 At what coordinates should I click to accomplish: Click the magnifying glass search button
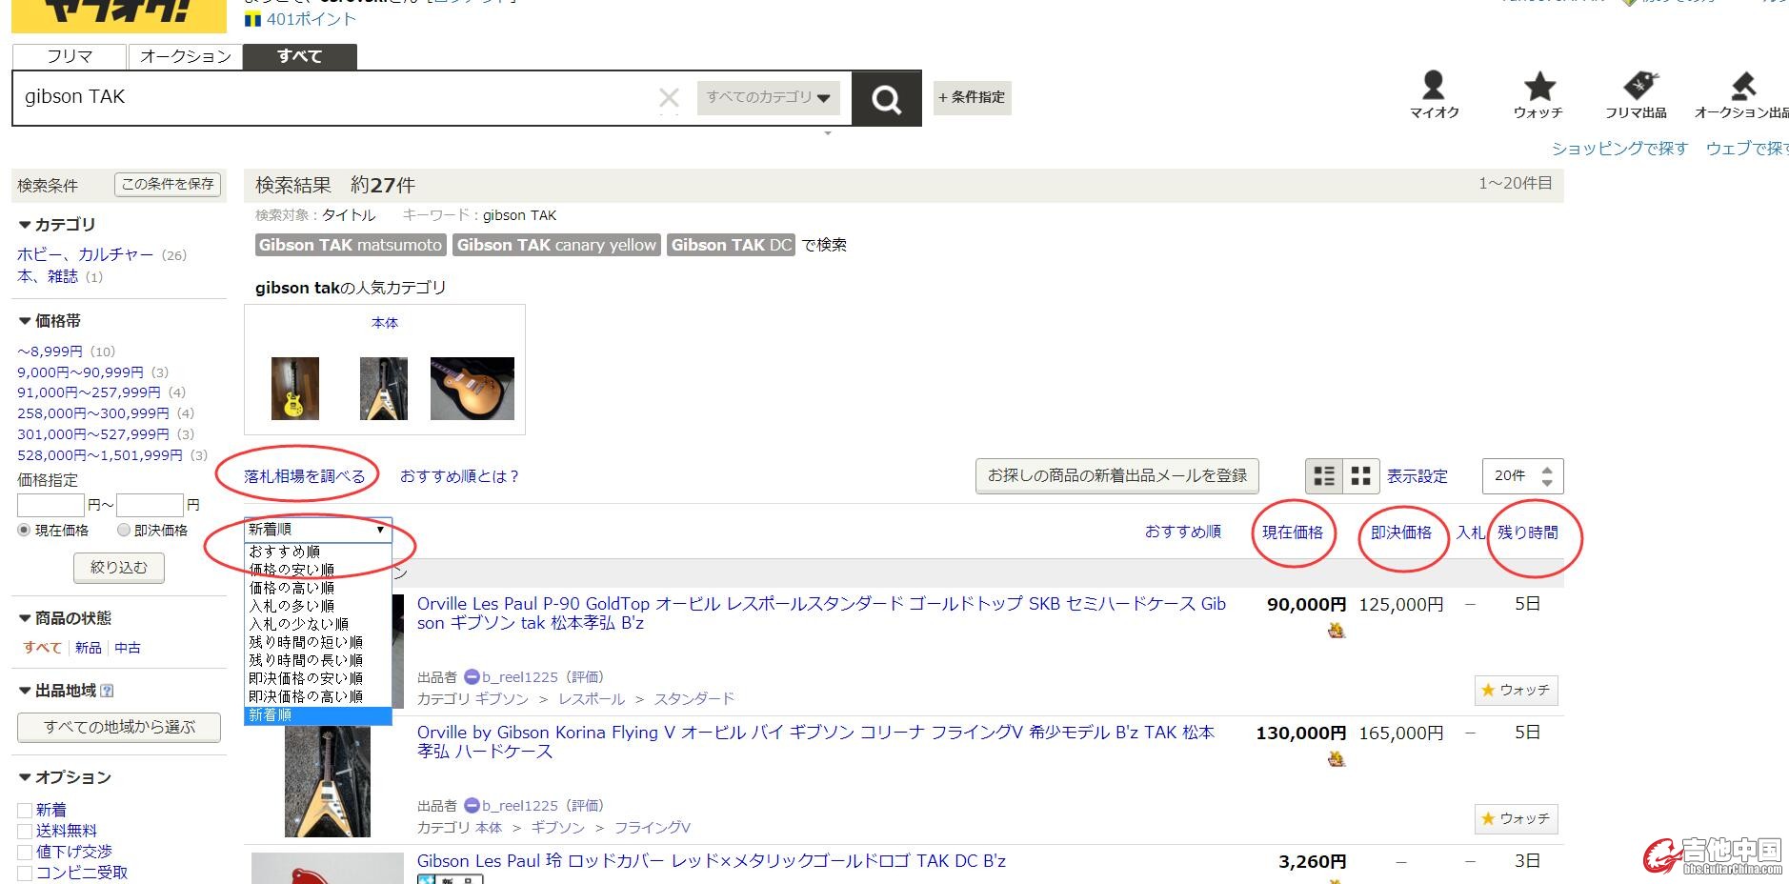coord(886,98)
